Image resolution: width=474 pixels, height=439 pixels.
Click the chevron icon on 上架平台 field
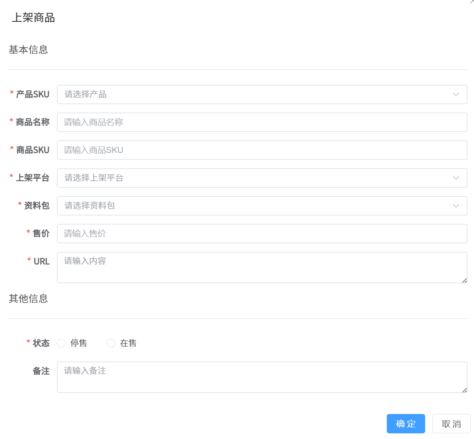pos(456,178)
